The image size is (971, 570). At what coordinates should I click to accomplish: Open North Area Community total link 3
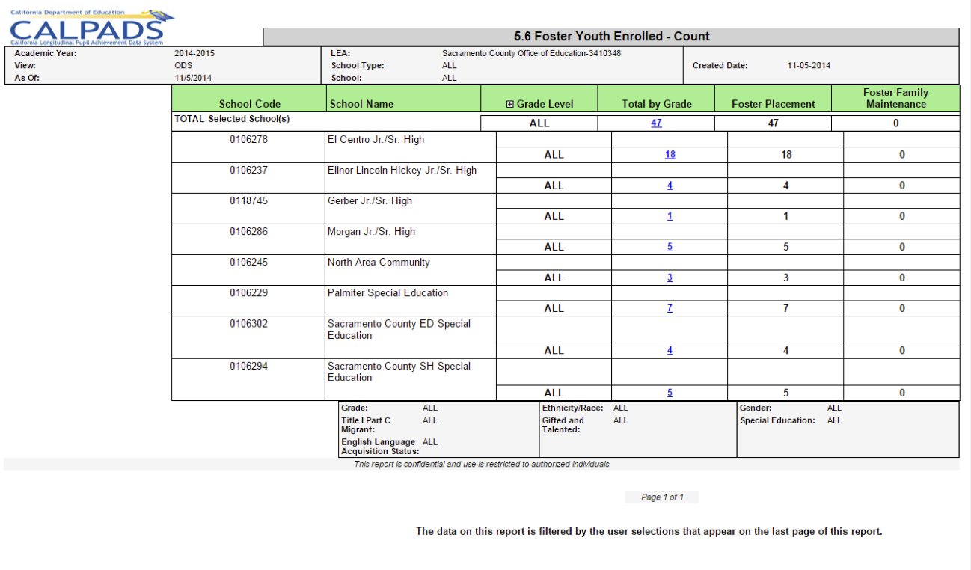pyautogui.click(x=670, y=278)
